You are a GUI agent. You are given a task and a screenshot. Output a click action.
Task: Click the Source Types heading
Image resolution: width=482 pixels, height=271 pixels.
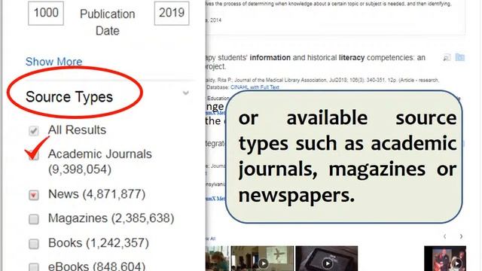point(69,97)
